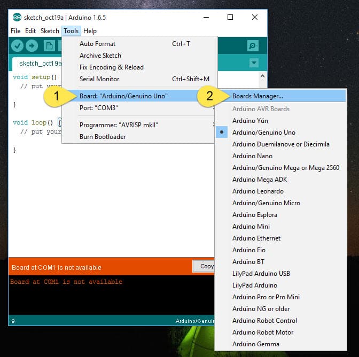Expand the Programmer: AVRISP mkII submenu
This screenshot has height=357, width=359.
coord(119,125)
